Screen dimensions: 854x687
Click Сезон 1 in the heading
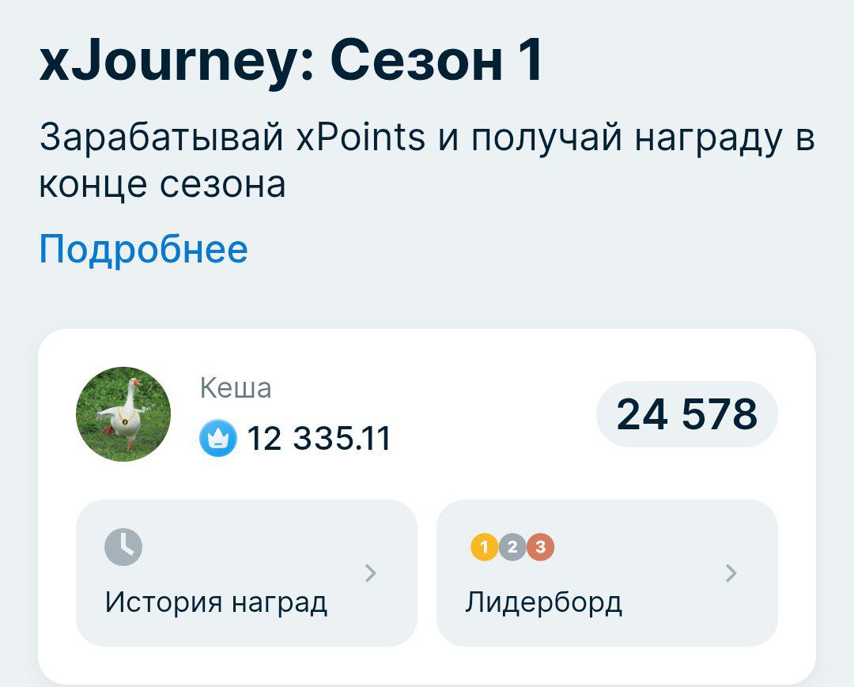[437, 61]
